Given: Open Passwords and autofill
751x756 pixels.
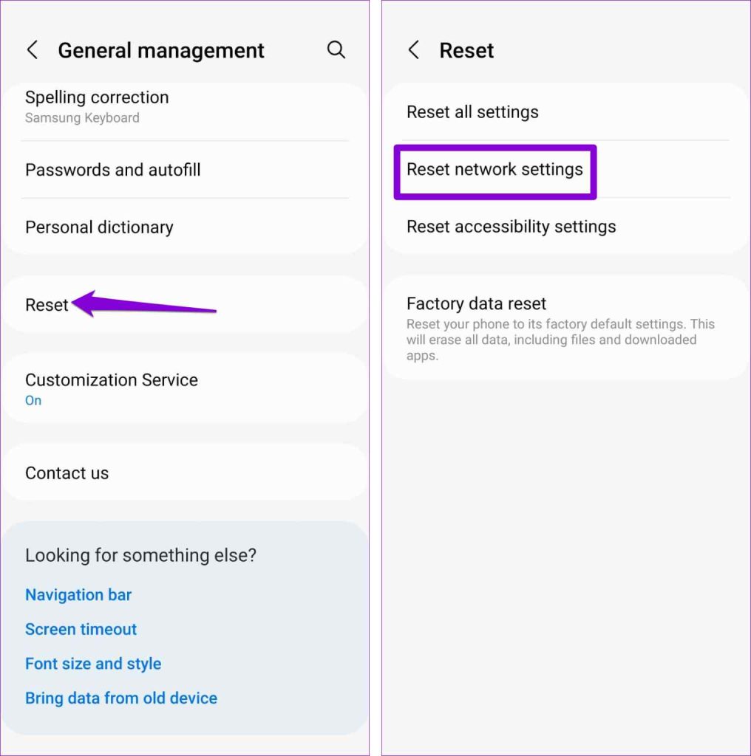Looking at the screenshot, I should (x=113, y=170).
